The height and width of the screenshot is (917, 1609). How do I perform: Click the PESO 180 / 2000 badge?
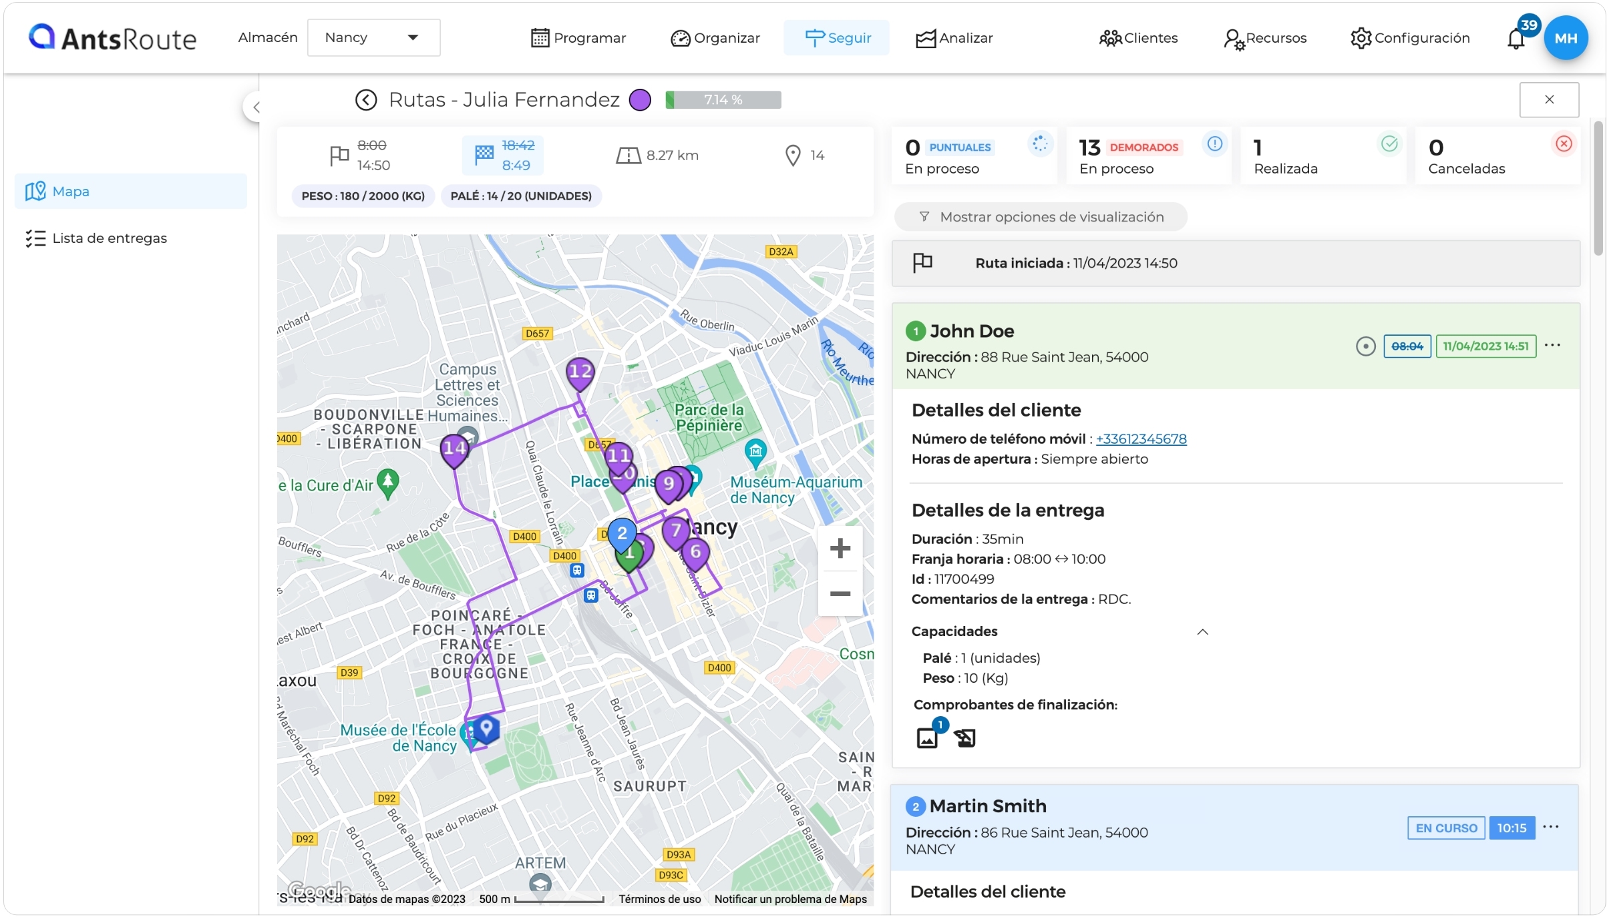363,196
